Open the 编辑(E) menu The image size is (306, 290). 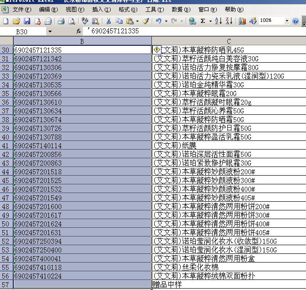[48, 10]
